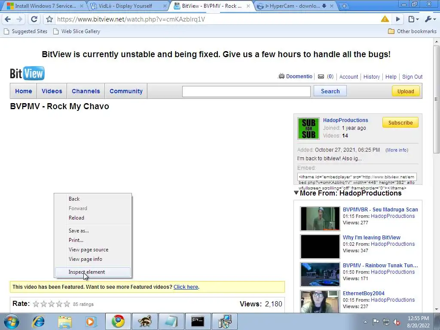
Task: Expand the More info link
Action: point(397,150)
